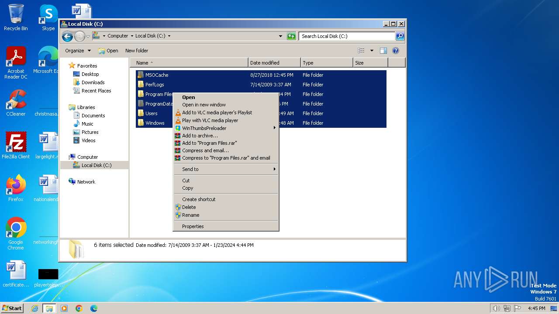This screenshot has width=559, height=314.
Task: Select the Users folder icon
Action: (141, 113)
